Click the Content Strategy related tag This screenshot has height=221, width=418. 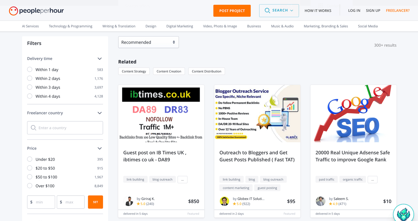coord(134,71)
